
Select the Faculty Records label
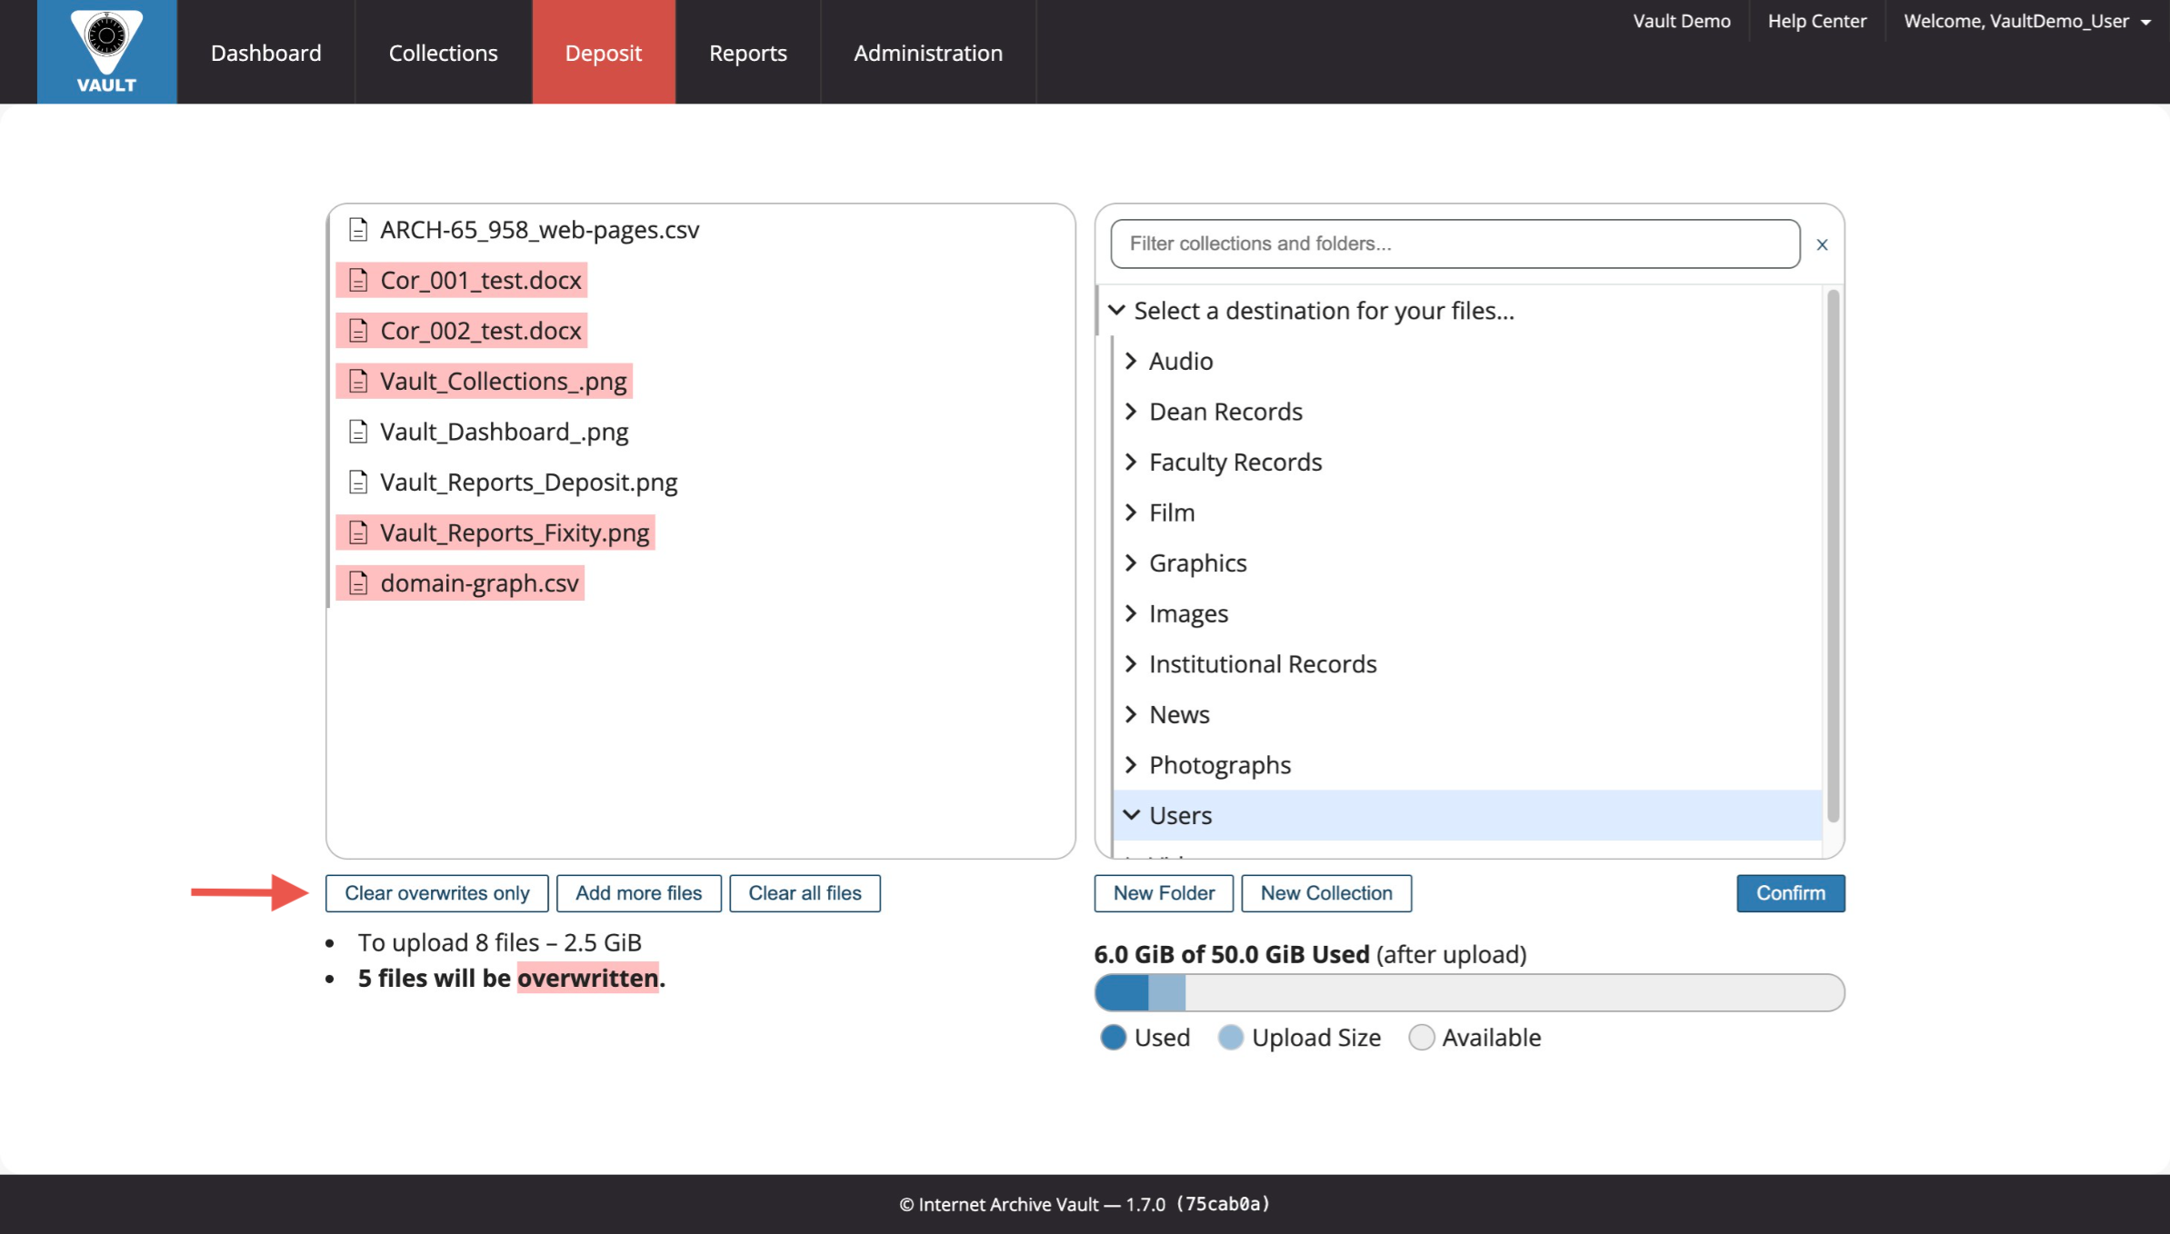[1235, 462]
